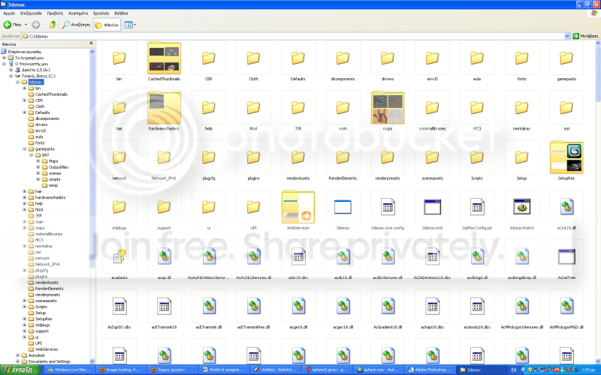Screen dimensions: 601x375
Task: Expand the Autodesk tree node
Action: pyautogui.click(x=17, y=355)
